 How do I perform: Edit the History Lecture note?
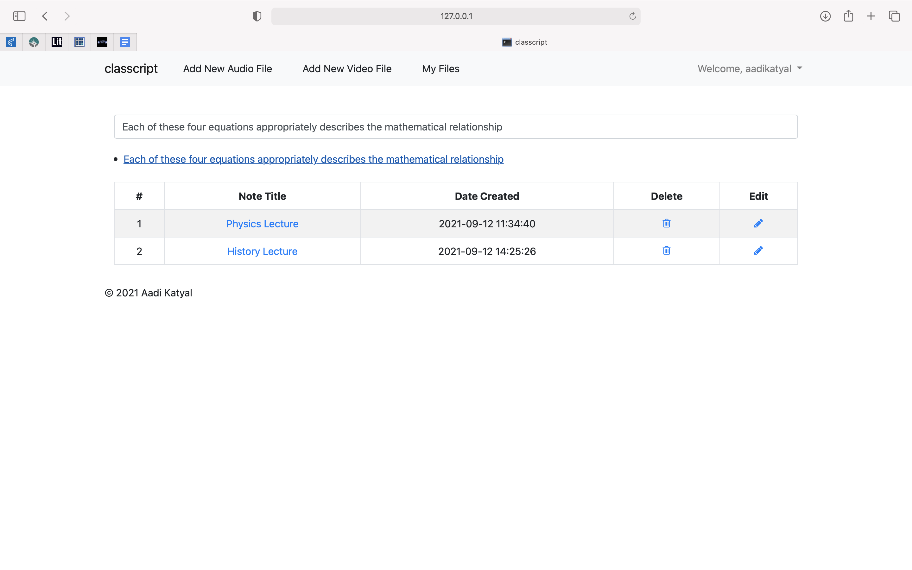[x=758, y=251]
